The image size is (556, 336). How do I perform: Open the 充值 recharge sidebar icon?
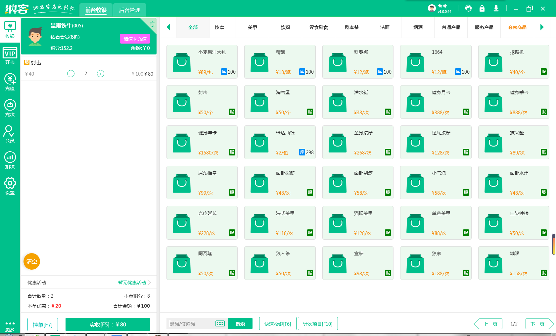click(x=10, y=82)
